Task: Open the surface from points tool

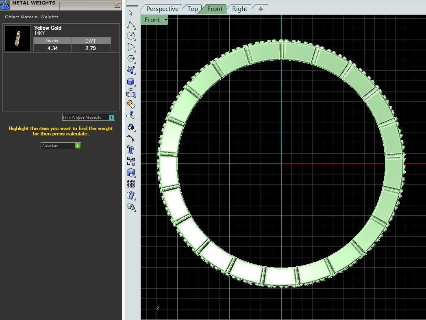Action: click(131, 70)
